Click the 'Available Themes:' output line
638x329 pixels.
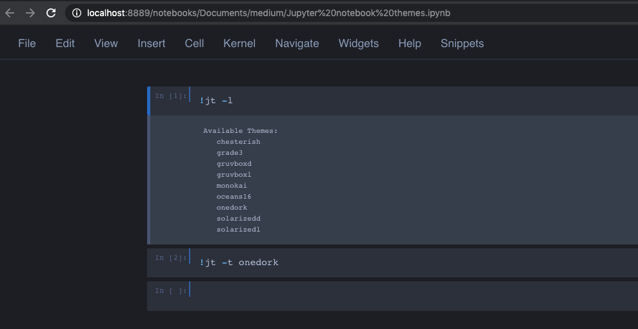[240, 131]
